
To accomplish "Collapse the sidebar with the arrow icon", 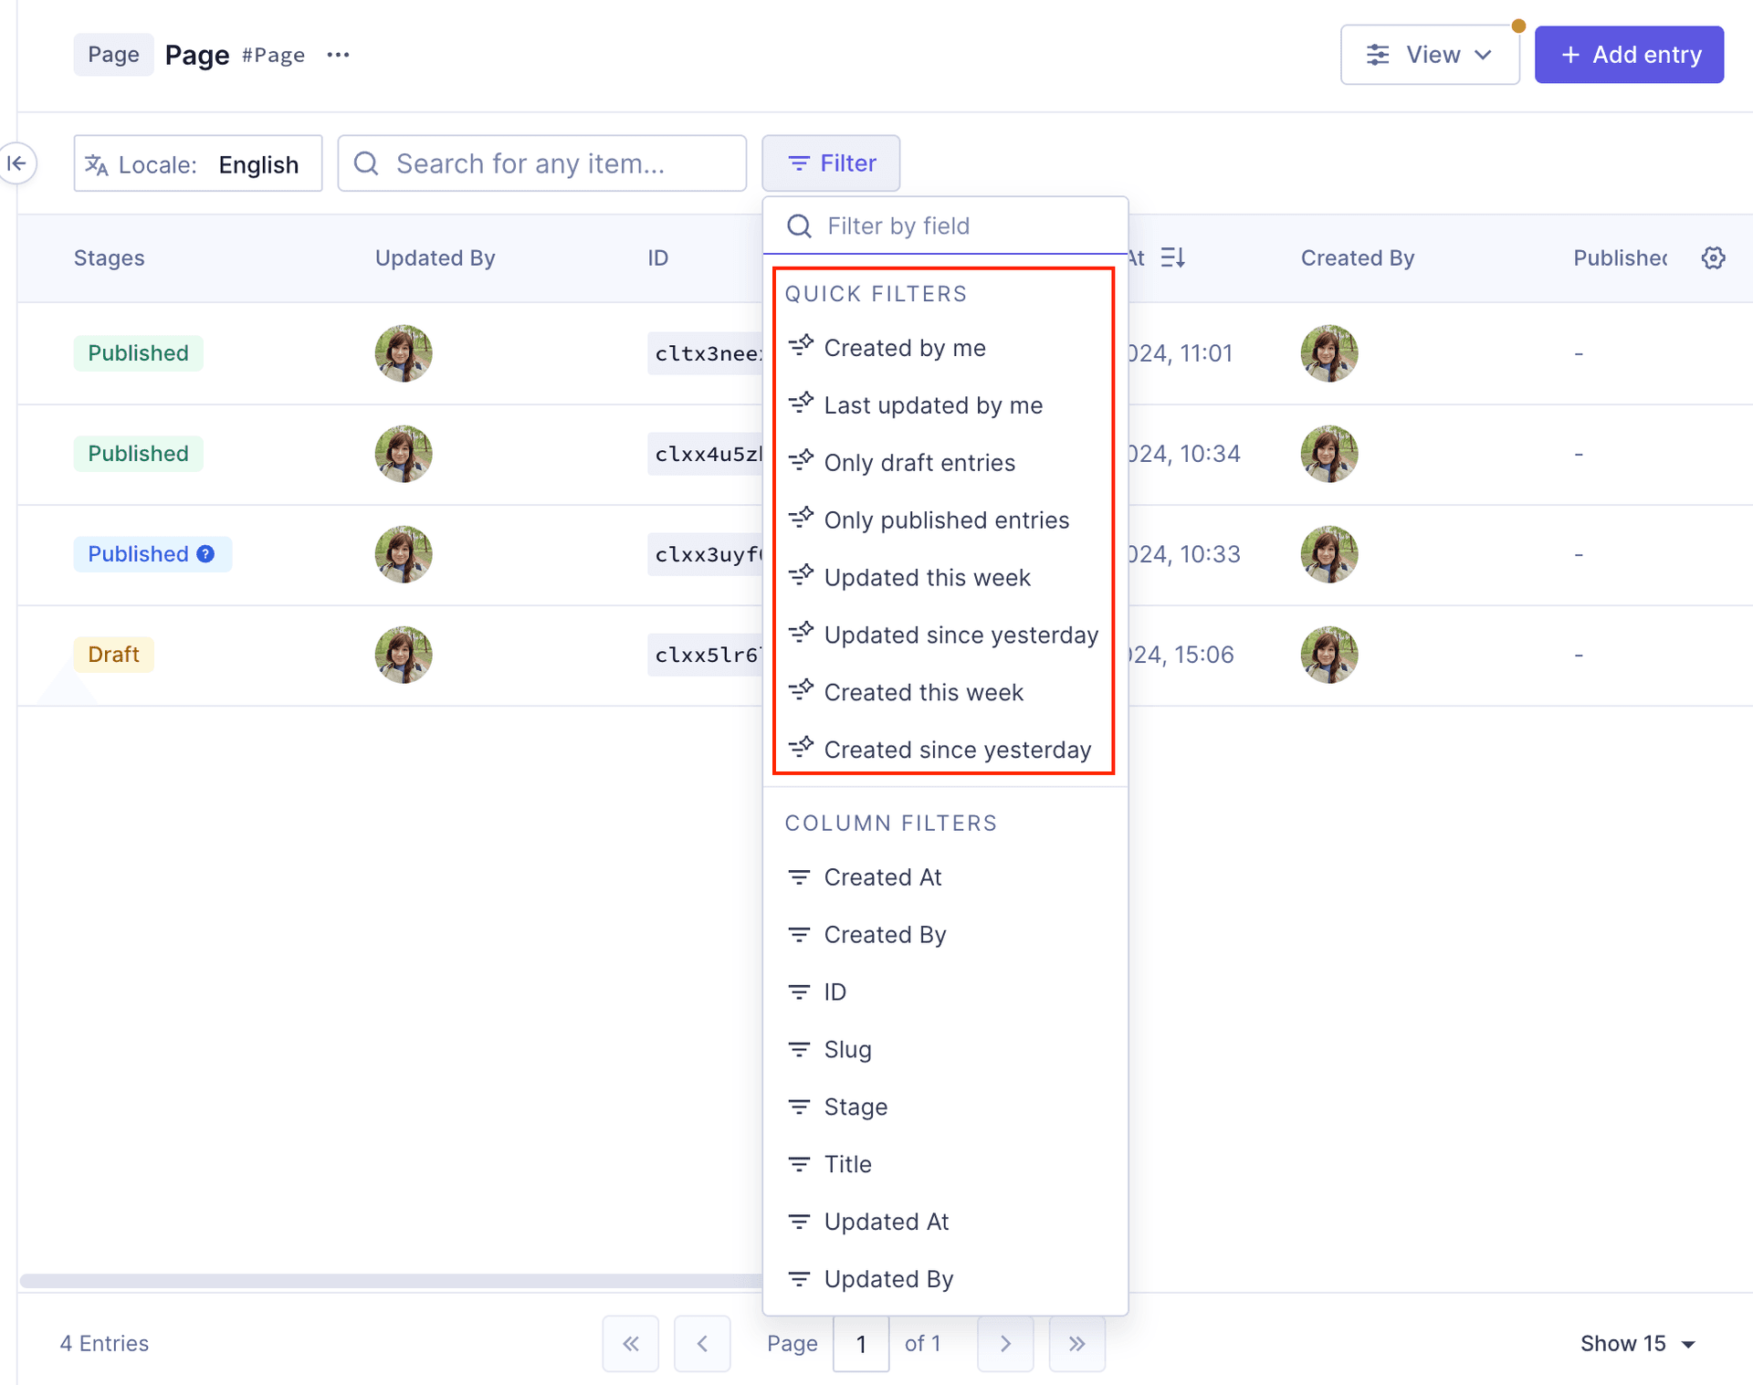I will 17,163.
